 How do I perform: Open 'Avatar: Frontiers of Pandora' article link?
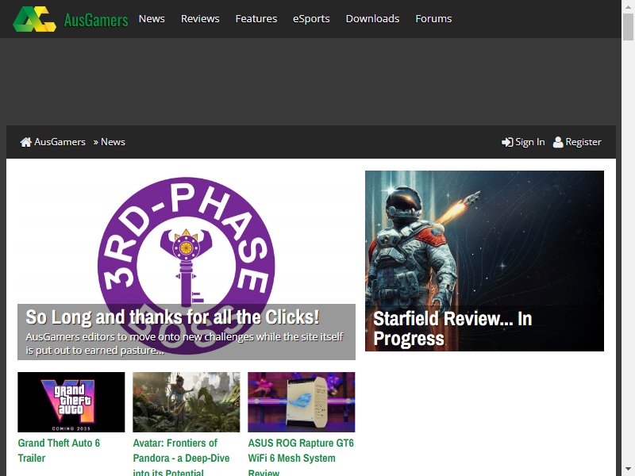click(181, 458)
